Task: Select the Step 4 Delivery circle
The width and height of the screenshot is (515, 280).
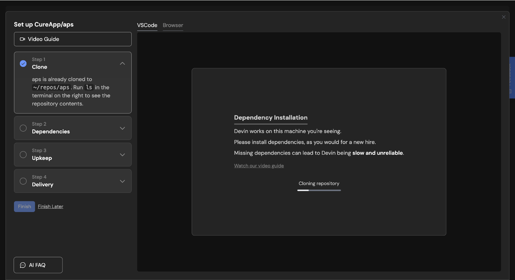Action: pos(23,181)
